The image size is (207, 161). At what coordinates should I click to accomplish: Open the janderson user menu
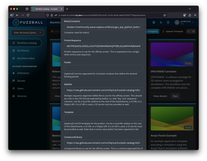tap(184, 22)
